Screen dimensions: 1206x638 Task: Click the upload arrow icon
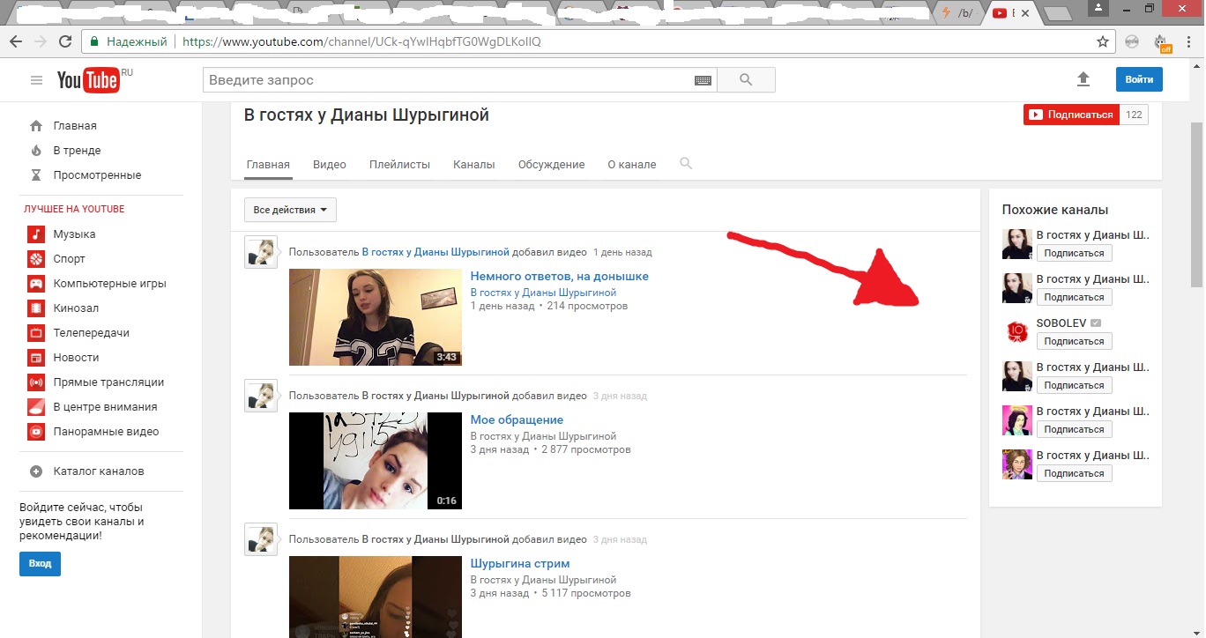tap(1083, 79)
